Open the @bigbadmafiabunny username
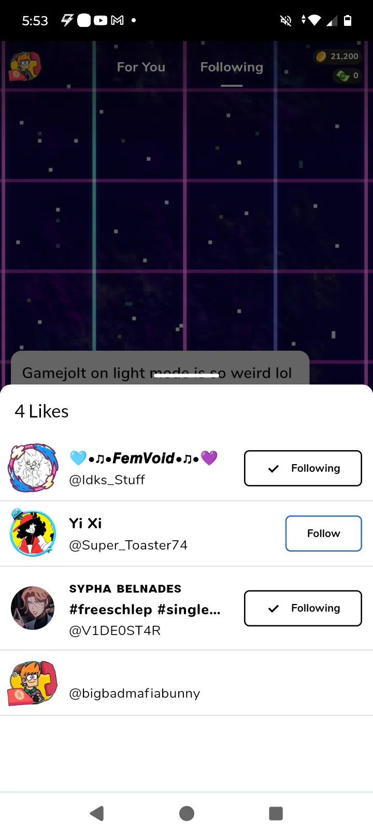The image size is (373, 835). (135, 694)
